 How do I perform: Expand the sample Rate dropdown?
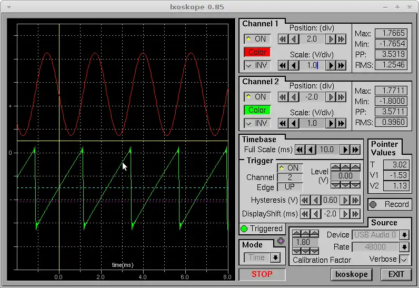tap(404, 247)
